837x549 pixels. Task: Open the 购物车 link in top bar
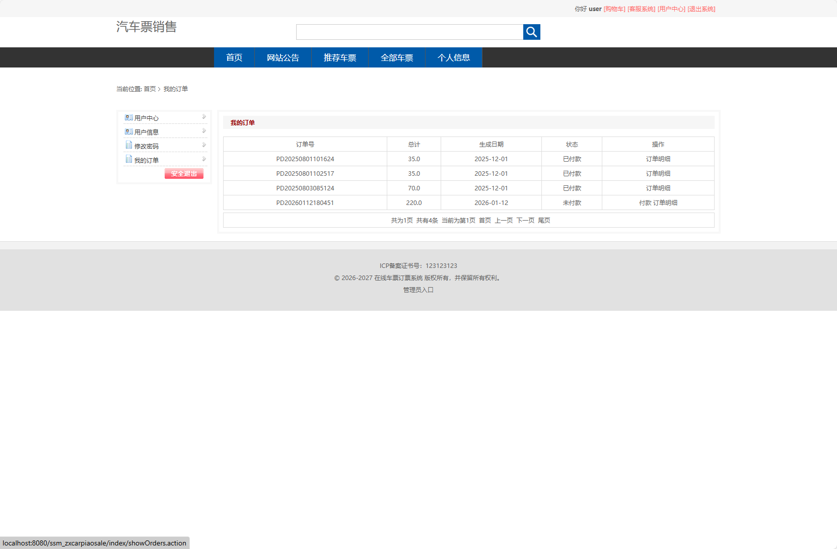(614, 9)
